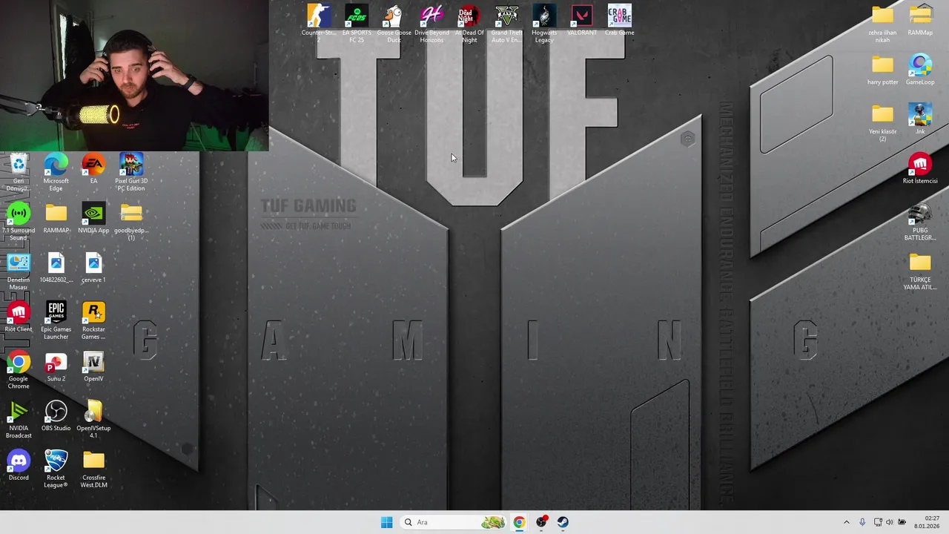Click the 7.1 Surround Sound shortcut
This screenshot has width=949, height=534.
(19, 214)
